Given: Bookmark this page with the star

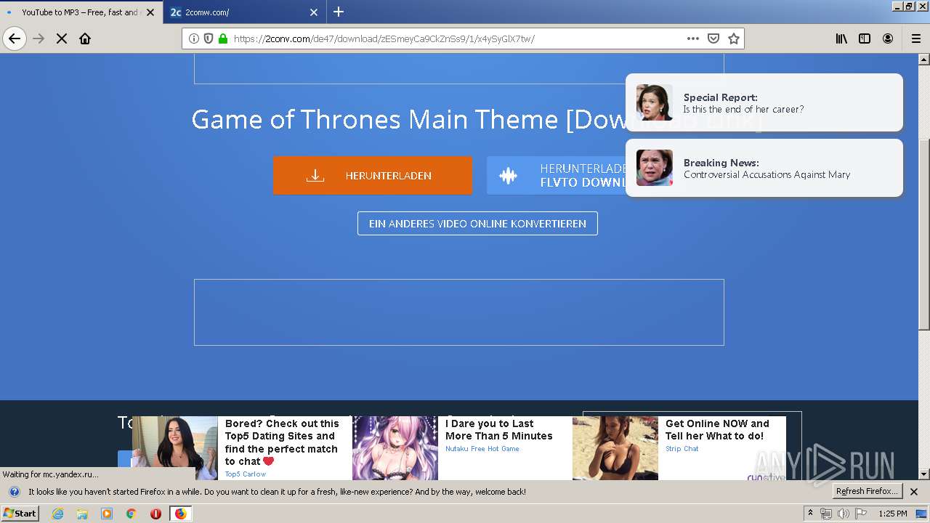Looking at the screenshot, I should point(734,38).
